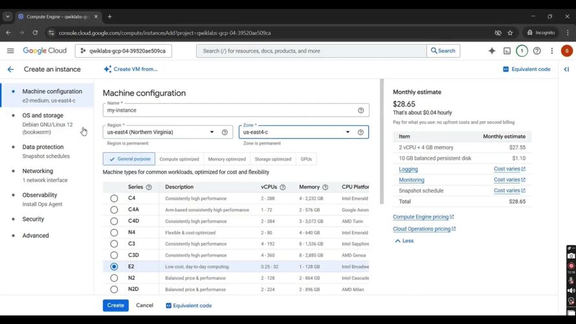Click the resource search input field

click(x=311, y=51)
